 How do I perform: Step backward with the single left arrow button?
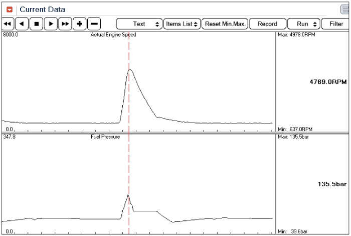click(22, 24)
